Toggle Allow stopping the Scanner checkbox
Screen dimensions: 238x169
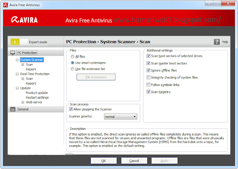pos(71,109)
